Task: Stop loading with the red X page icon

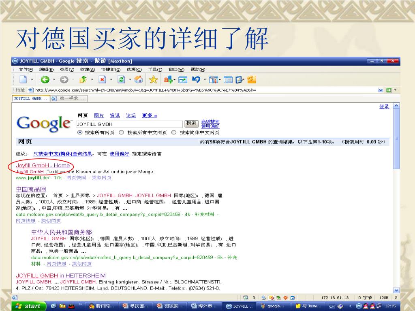Action: [102, 79]
